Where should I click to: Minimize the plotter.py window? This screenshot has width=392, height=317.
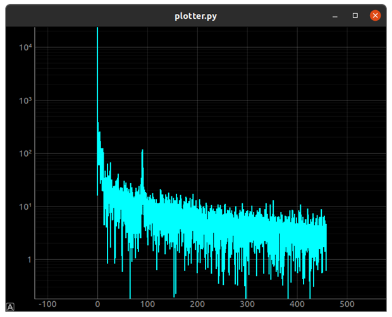coord(335,15)
